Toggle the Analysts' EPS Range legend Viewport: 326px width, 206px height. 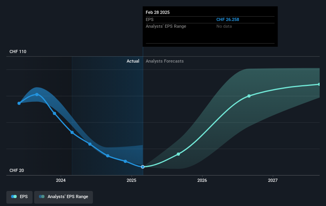pos(64,197)
